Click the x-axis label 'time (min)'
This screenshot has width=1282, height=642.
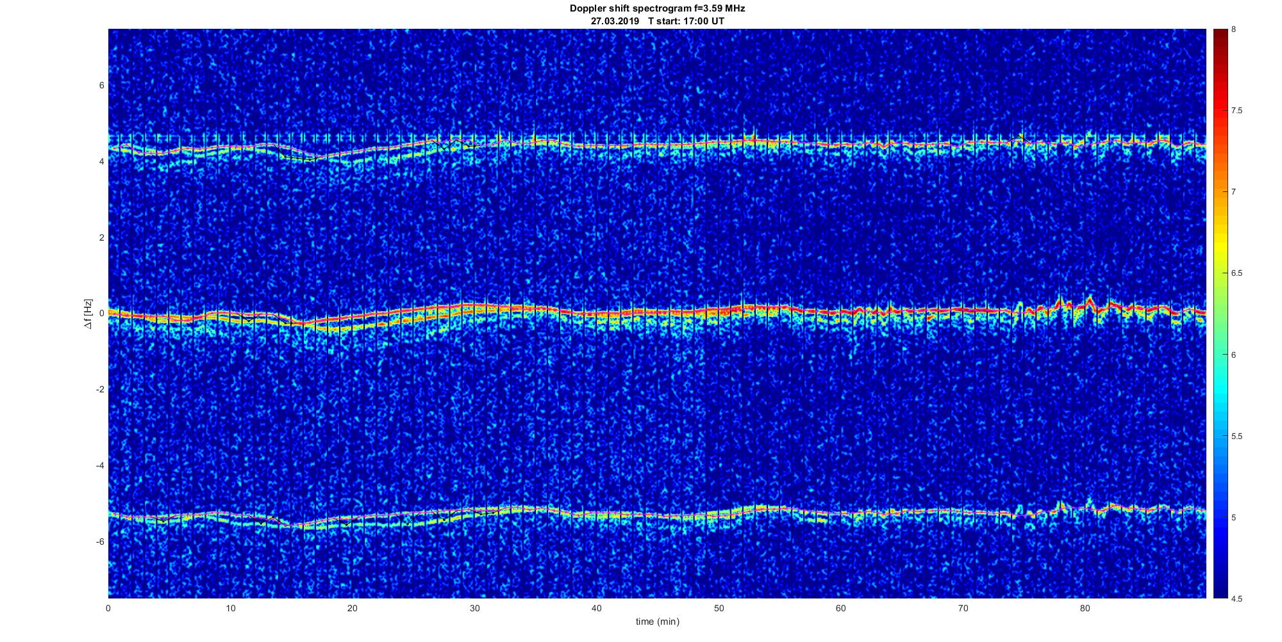(x=658, y=622)
